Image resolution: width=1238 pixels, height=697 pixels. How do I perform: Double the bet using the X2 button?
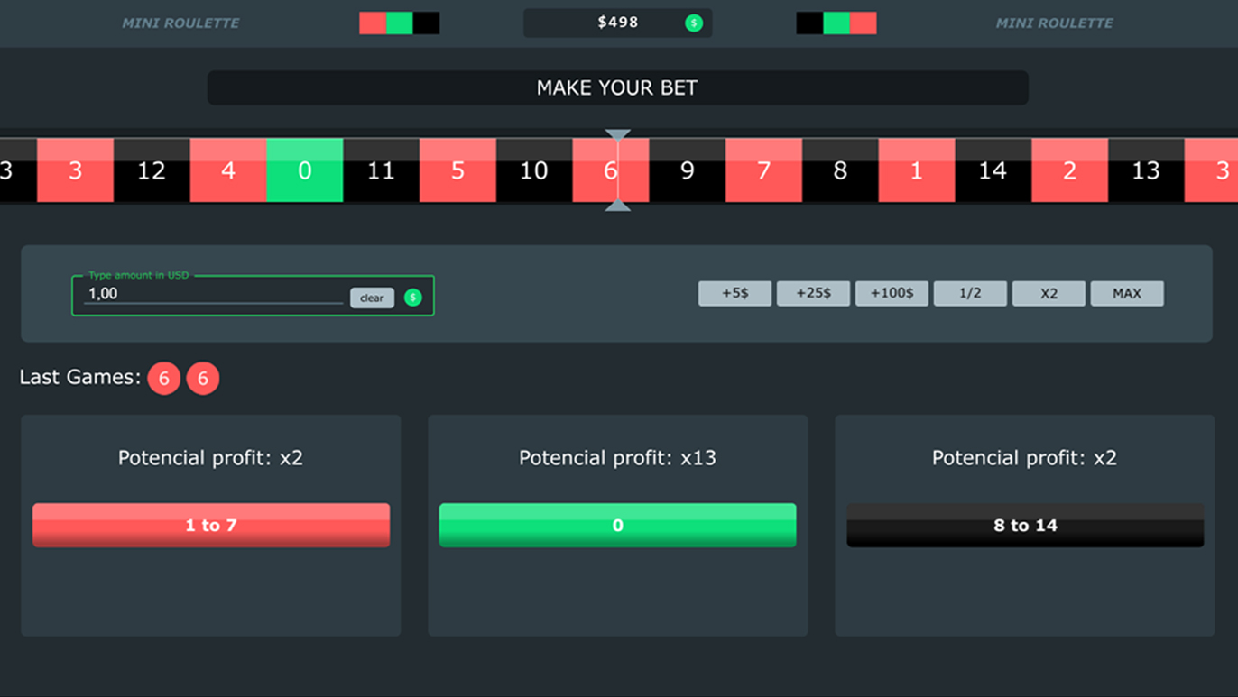pyautogui.click(x=1049, y=293)
